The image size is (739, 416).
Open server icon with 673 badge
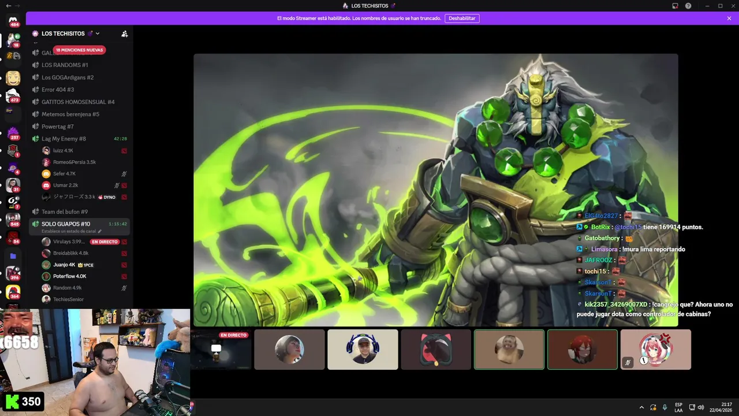(x=13, y=95)
